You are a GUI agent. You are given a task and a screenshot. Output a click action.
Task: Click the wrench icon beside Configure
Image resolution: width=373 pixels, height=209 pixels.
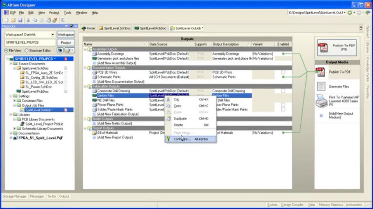point(168,139)
